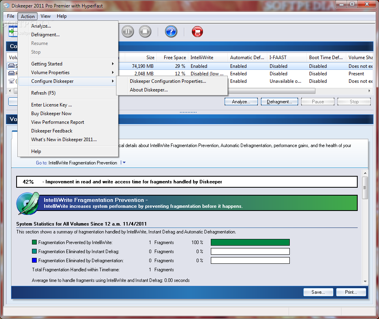Screen dimensions: 379x319
Task: Click report pane scroll up arrow
Action: pyautogui.click(x=365, y=173)
